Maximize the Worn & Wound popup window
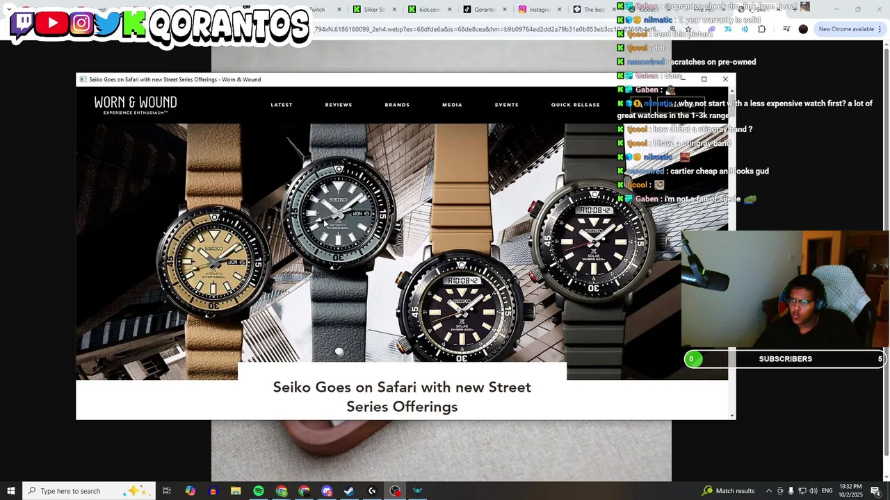Screen dimensions: 890x500 704,79
